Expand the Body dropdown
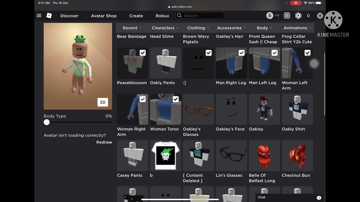Image resolution: width=360 pixels, height=202 pixels. tap(264, 28)
